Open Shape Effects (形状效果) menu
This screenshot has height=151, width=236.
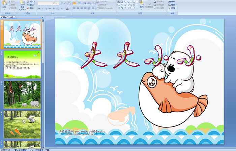coord(159,8)
